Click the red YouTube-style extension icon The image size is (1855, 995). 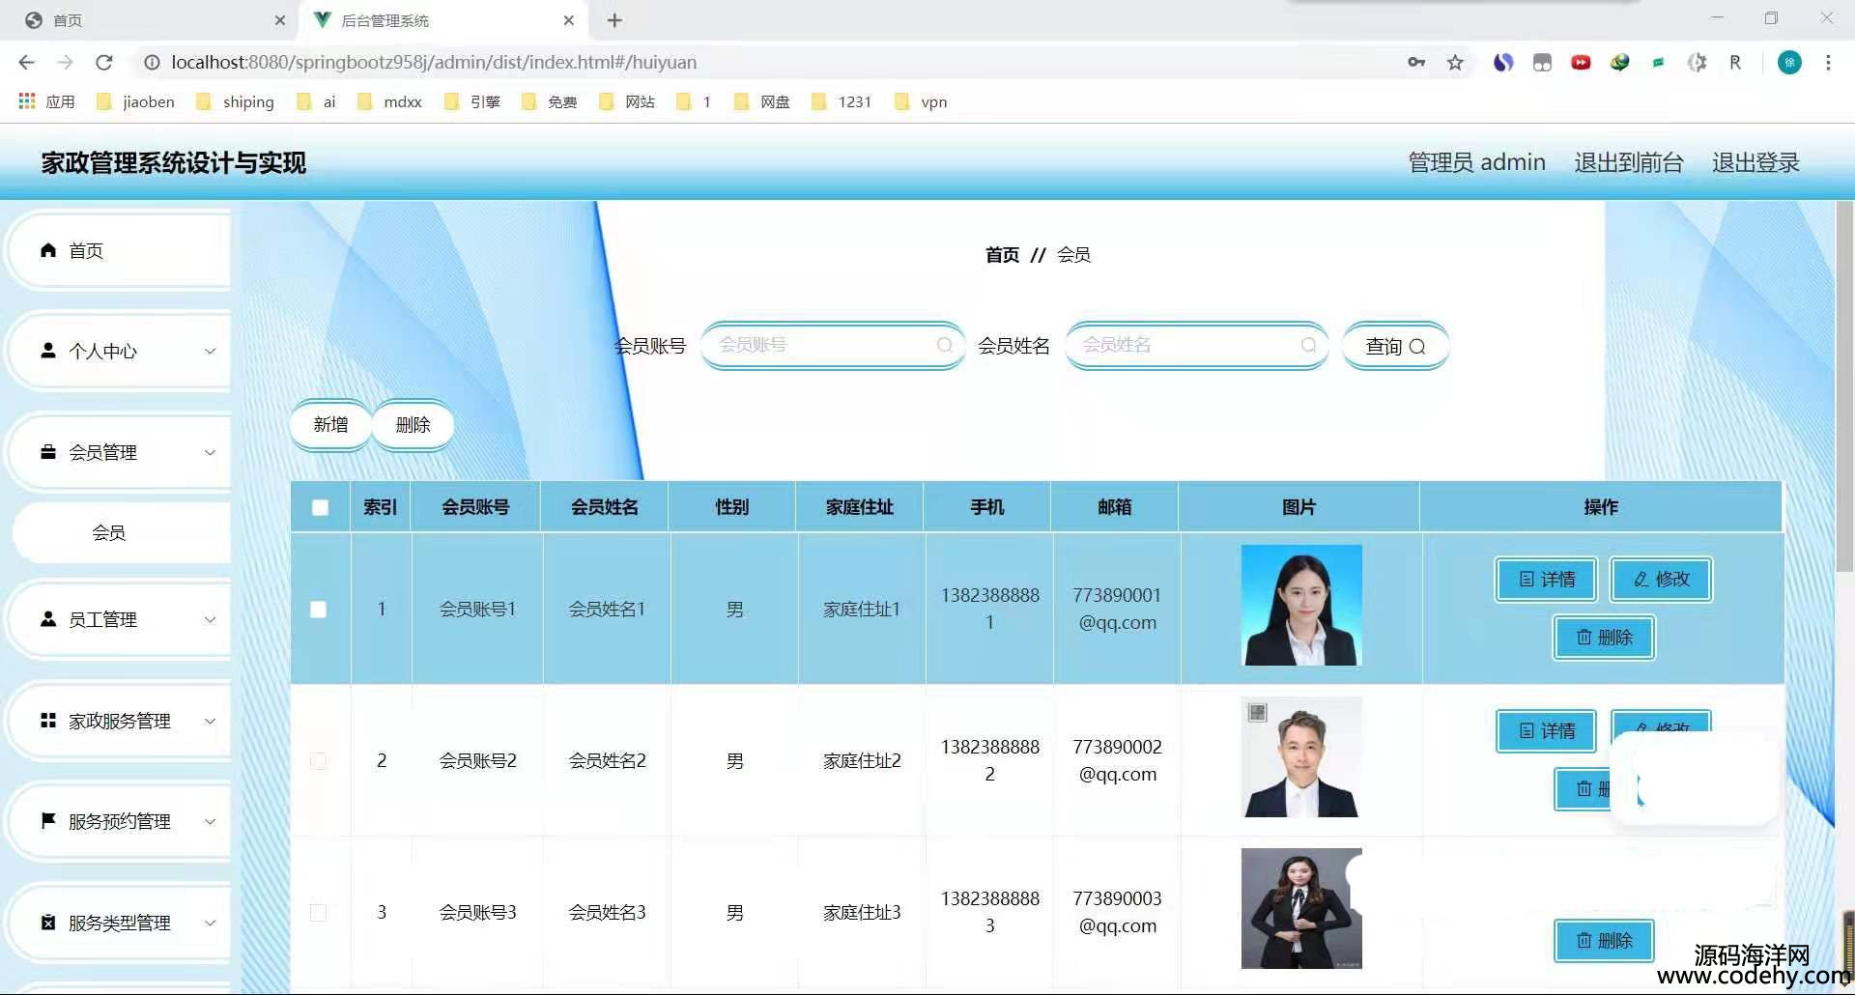(1581, 63)
